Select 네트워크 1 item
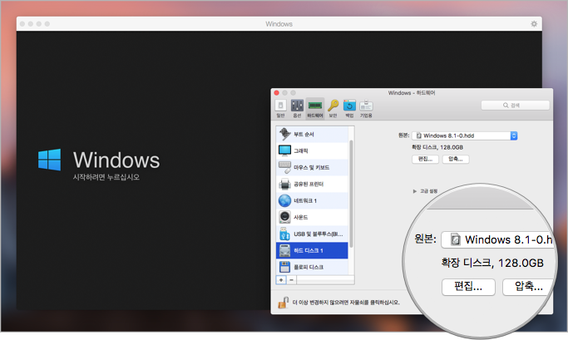 point(312,200)
